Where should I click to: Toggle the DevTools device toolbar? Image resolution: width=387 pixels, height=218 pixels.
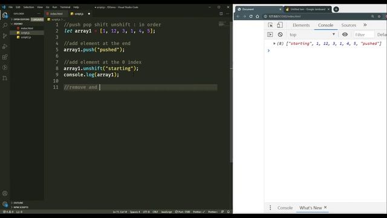click(279, 25)
